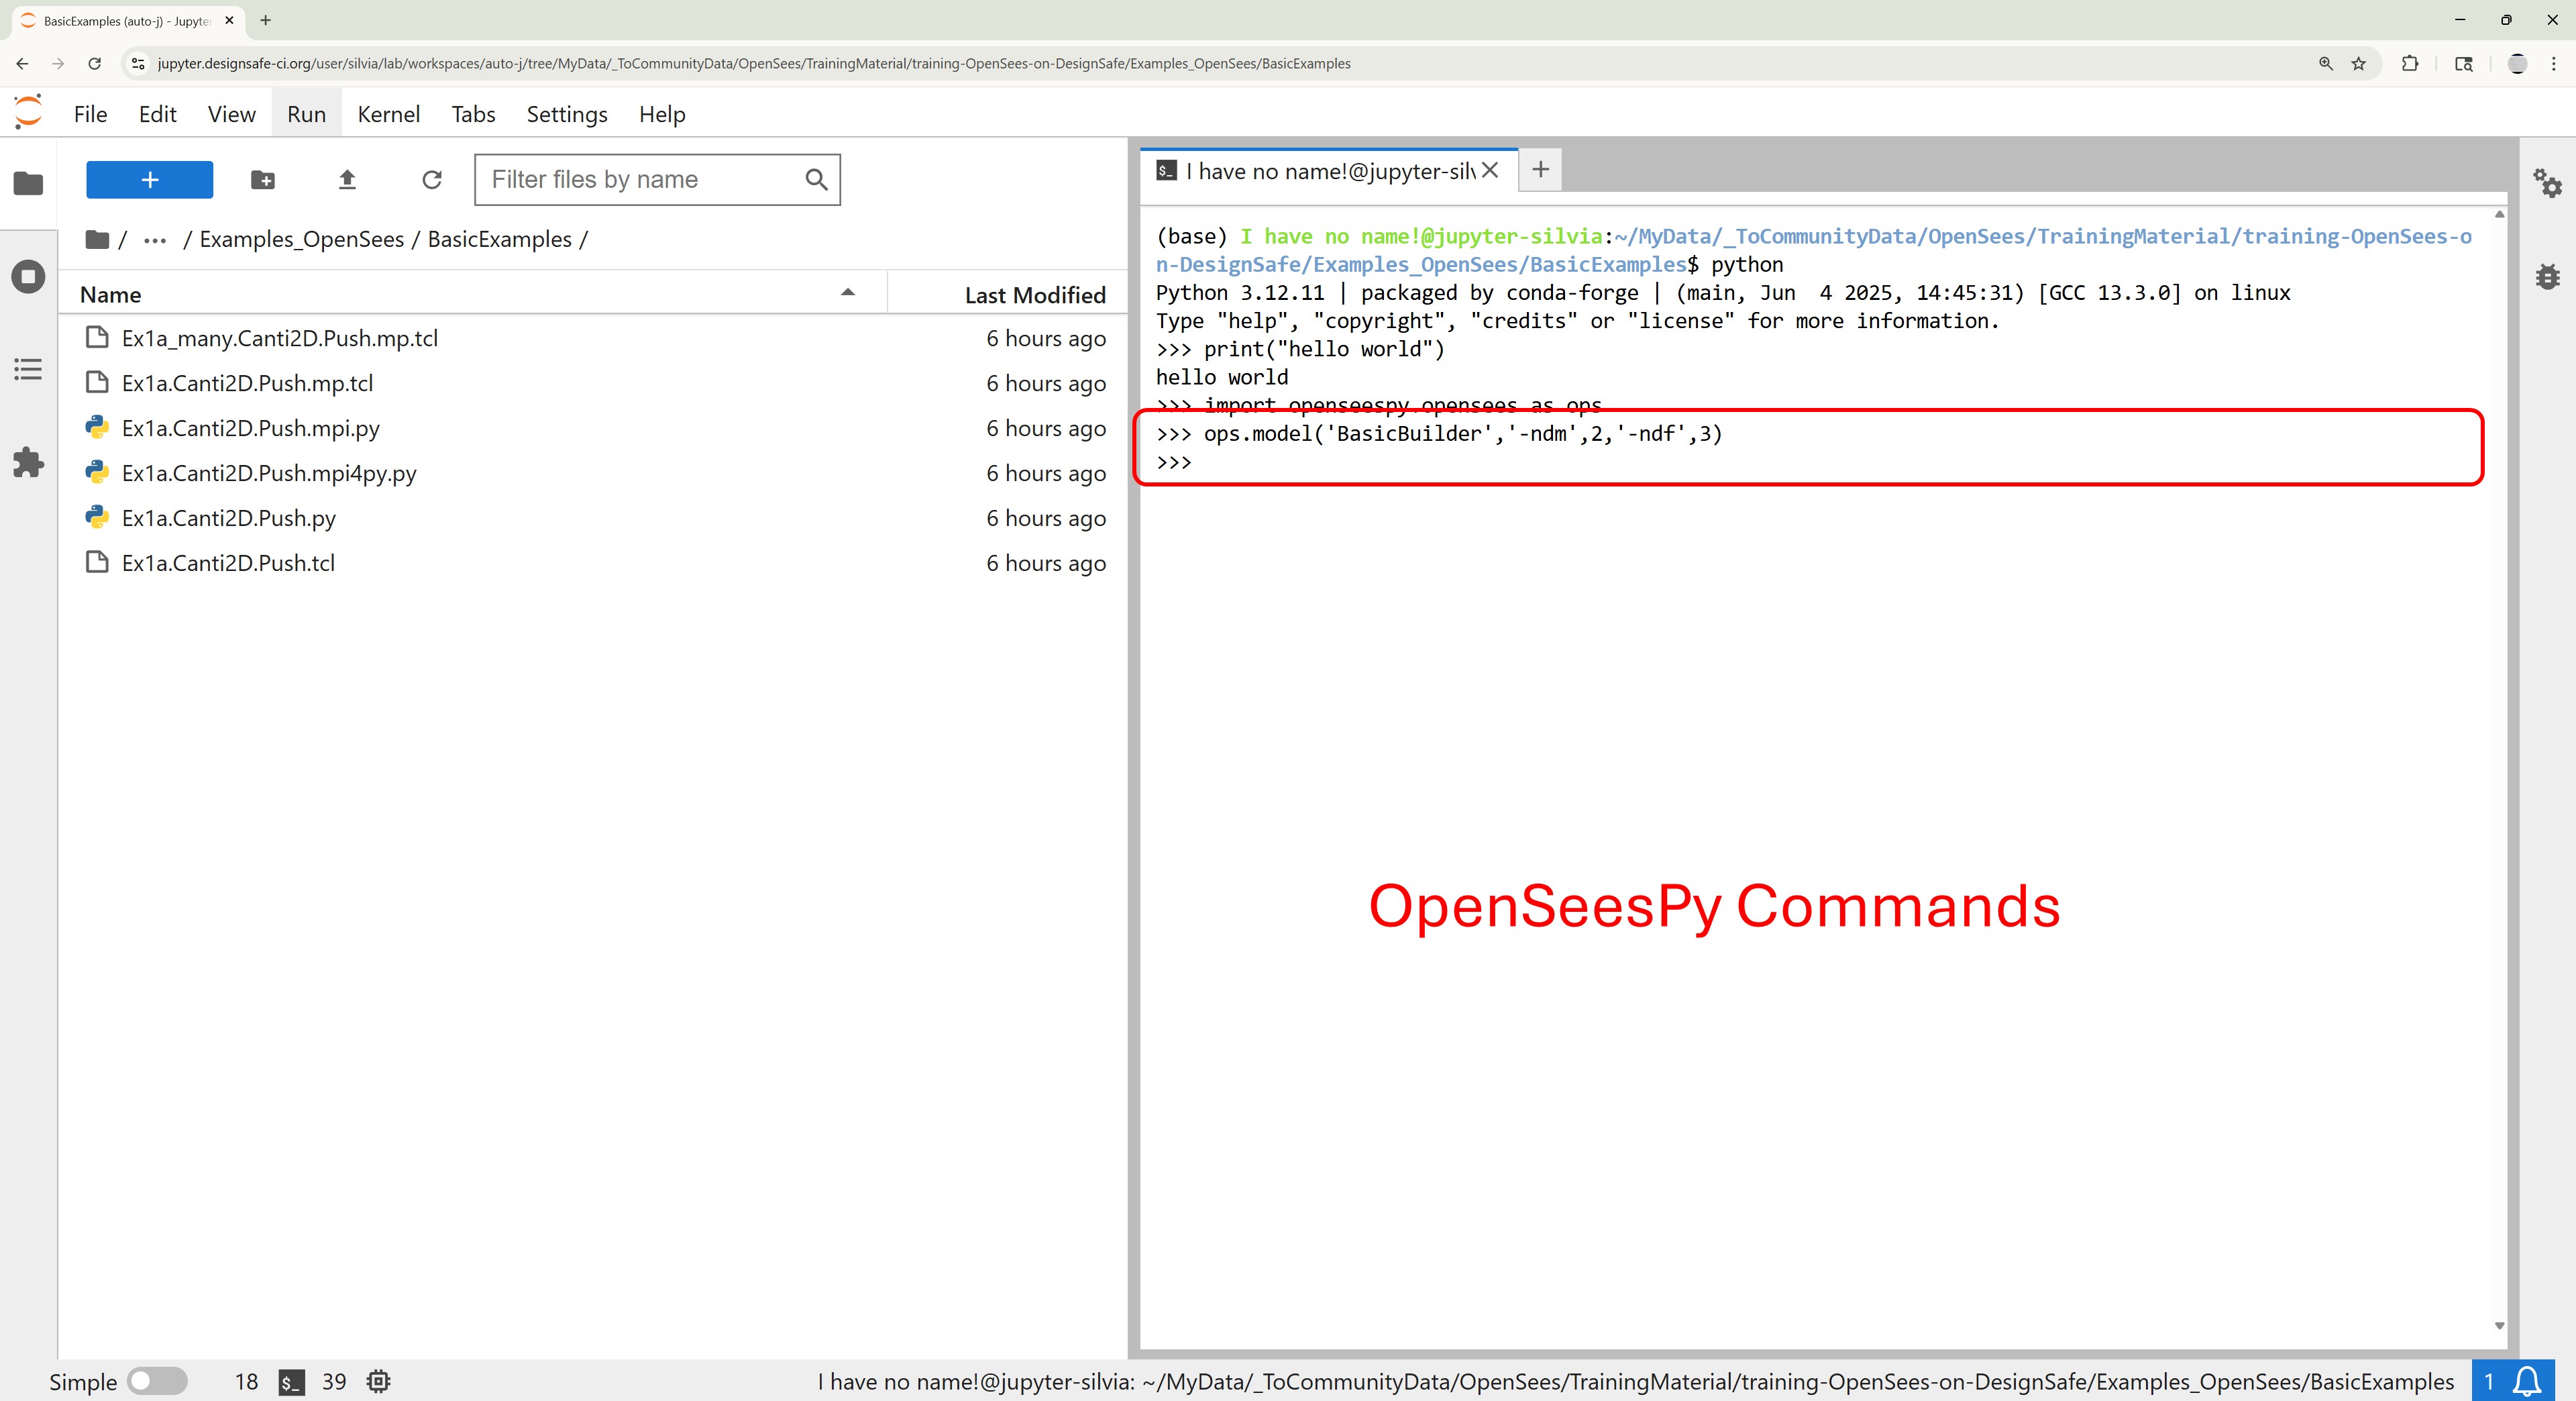Refresh the file browser list
This screenshot has width=2576, height=1401.
tap(432, 180)
